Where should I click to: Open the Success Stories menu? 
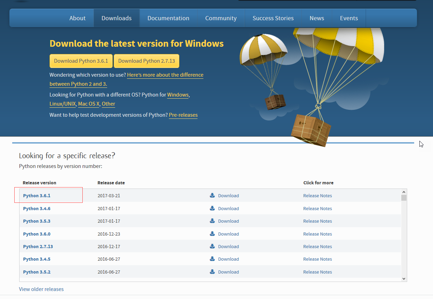pyautogui.click(x=273, y=18)
